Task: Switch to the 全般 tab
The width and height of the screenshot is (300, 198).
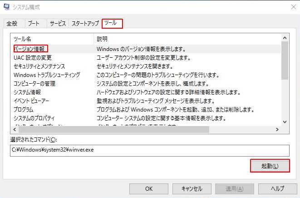Action: point(12,24)
